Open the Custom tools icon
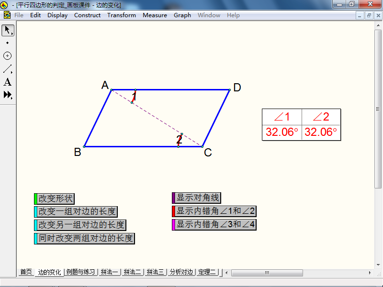The height and width of the screenshot is (287, 383). pyautogui.click(x=8, y=95)
